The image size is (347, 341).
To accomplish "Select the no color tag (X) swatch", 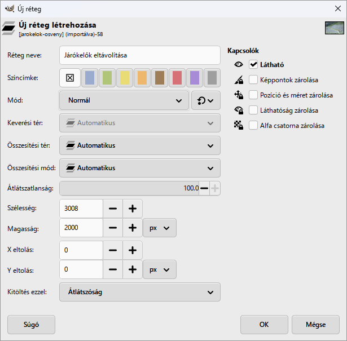I will tap(70, 78).
